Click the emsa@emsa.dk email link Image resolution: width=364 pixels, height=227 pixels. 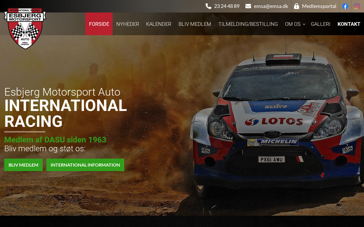(271, 6)
